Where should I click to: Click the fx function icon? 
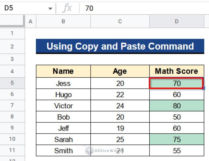[67, 8]
